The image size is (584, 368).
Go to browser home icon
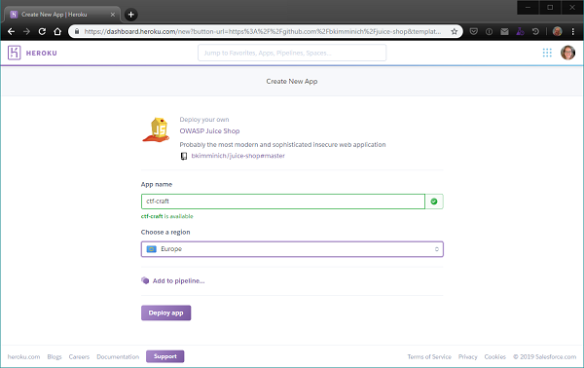tap(57, 32)
